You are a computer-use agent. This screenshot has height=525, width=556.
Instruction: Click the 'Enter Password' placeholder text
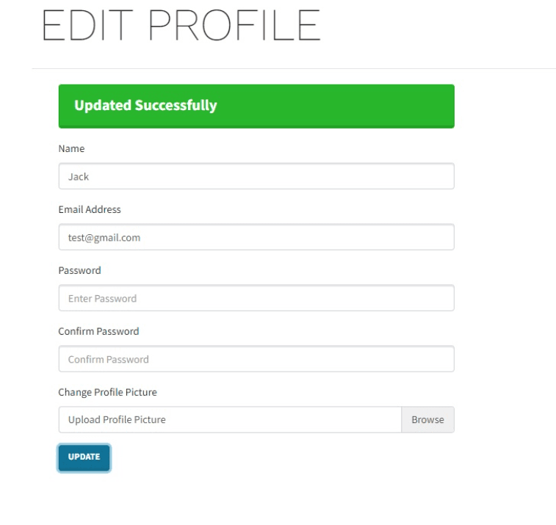pos(102,298)
